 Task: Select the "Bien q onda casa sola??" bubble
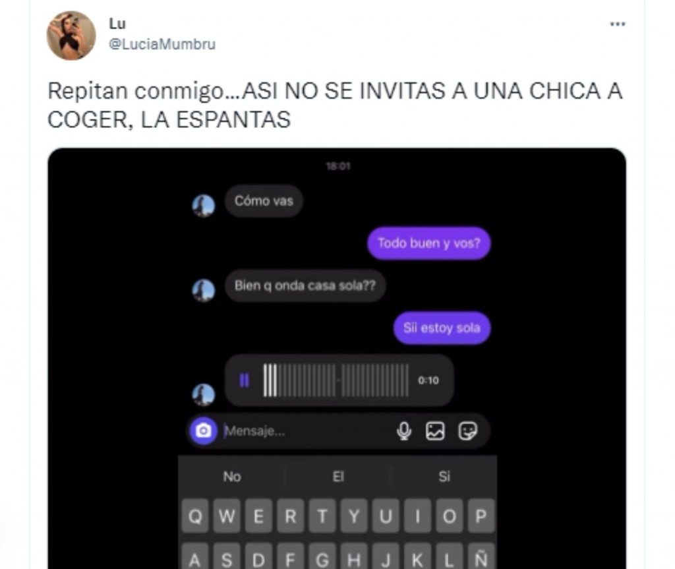click(305, 285)
